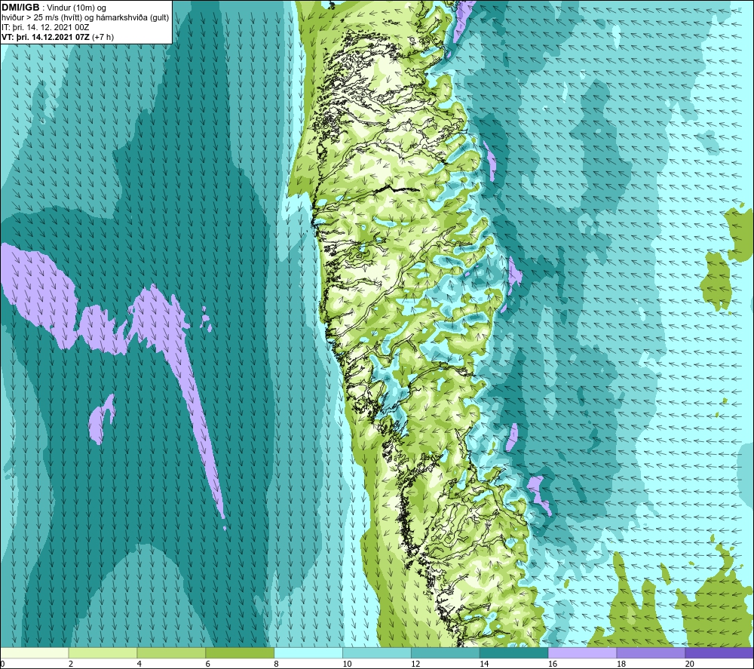Viewport: 754px width, 669px height.
Task: Click the '(+7 h)' forecast offset text
Action: click(103, 37)
